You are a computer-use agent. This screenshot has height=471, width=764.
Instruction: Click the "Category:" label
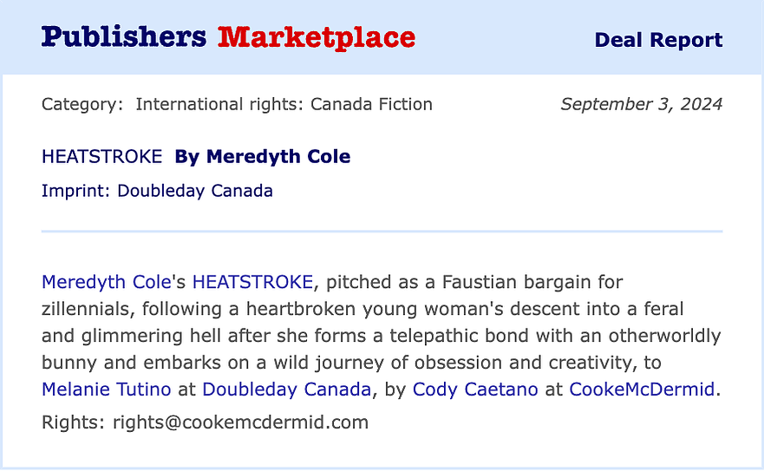point(82,104)
